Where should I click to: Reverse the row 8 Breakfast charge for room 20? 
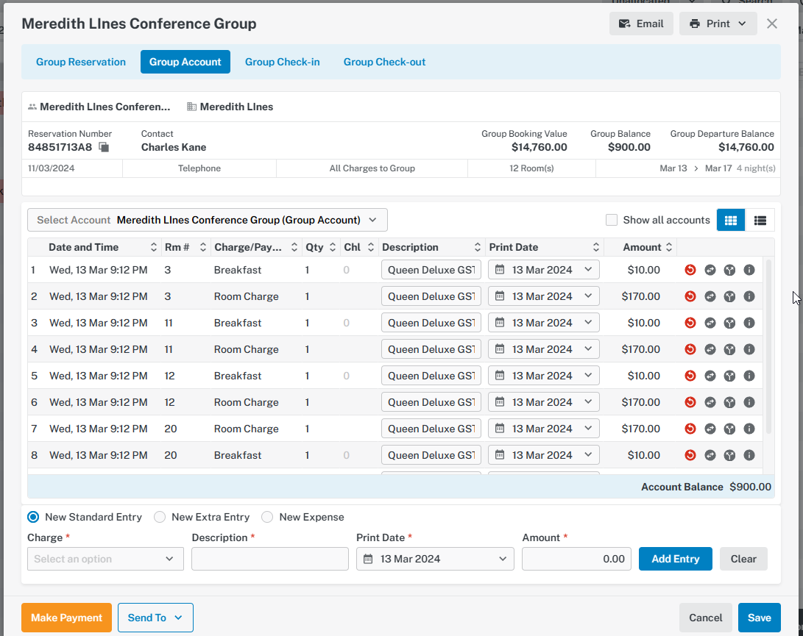coord(690,455)
